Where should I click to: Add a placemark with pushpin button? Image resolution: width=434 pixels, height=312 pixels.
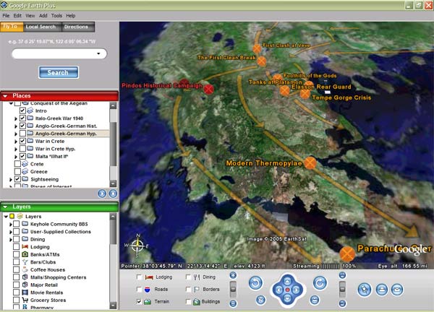click(x=365, y=290)
